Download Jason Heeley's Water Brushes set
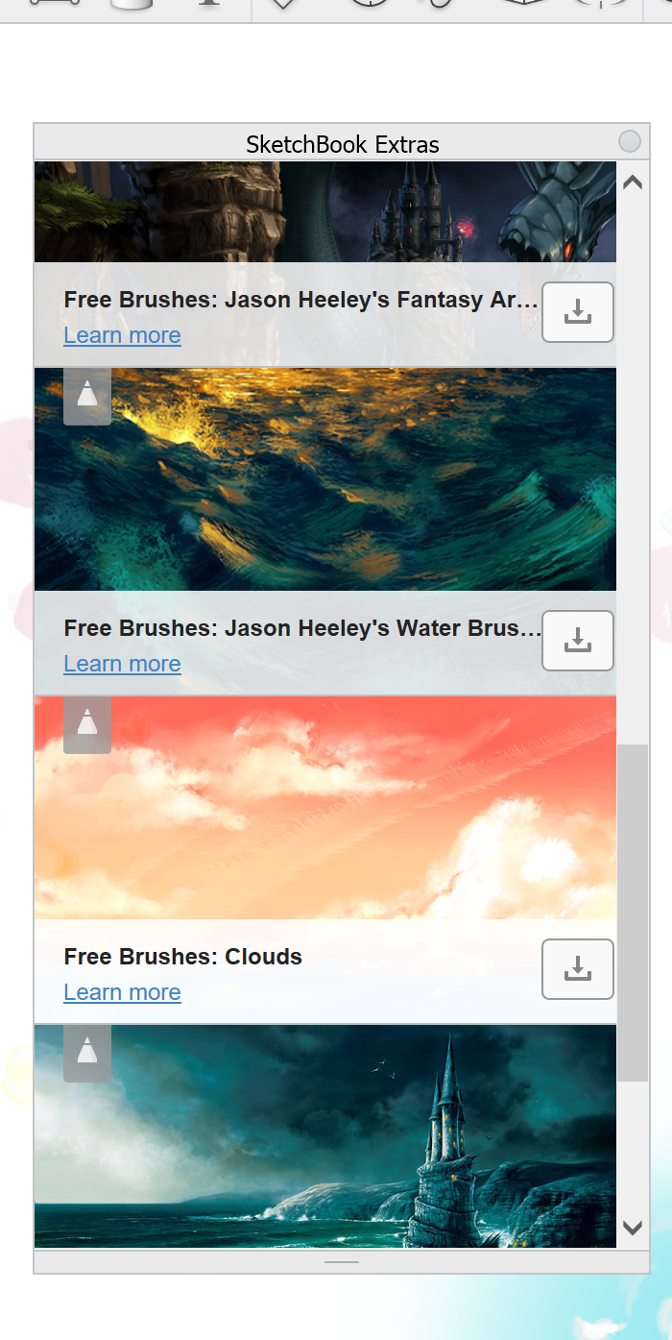 [x=578, y=641]
